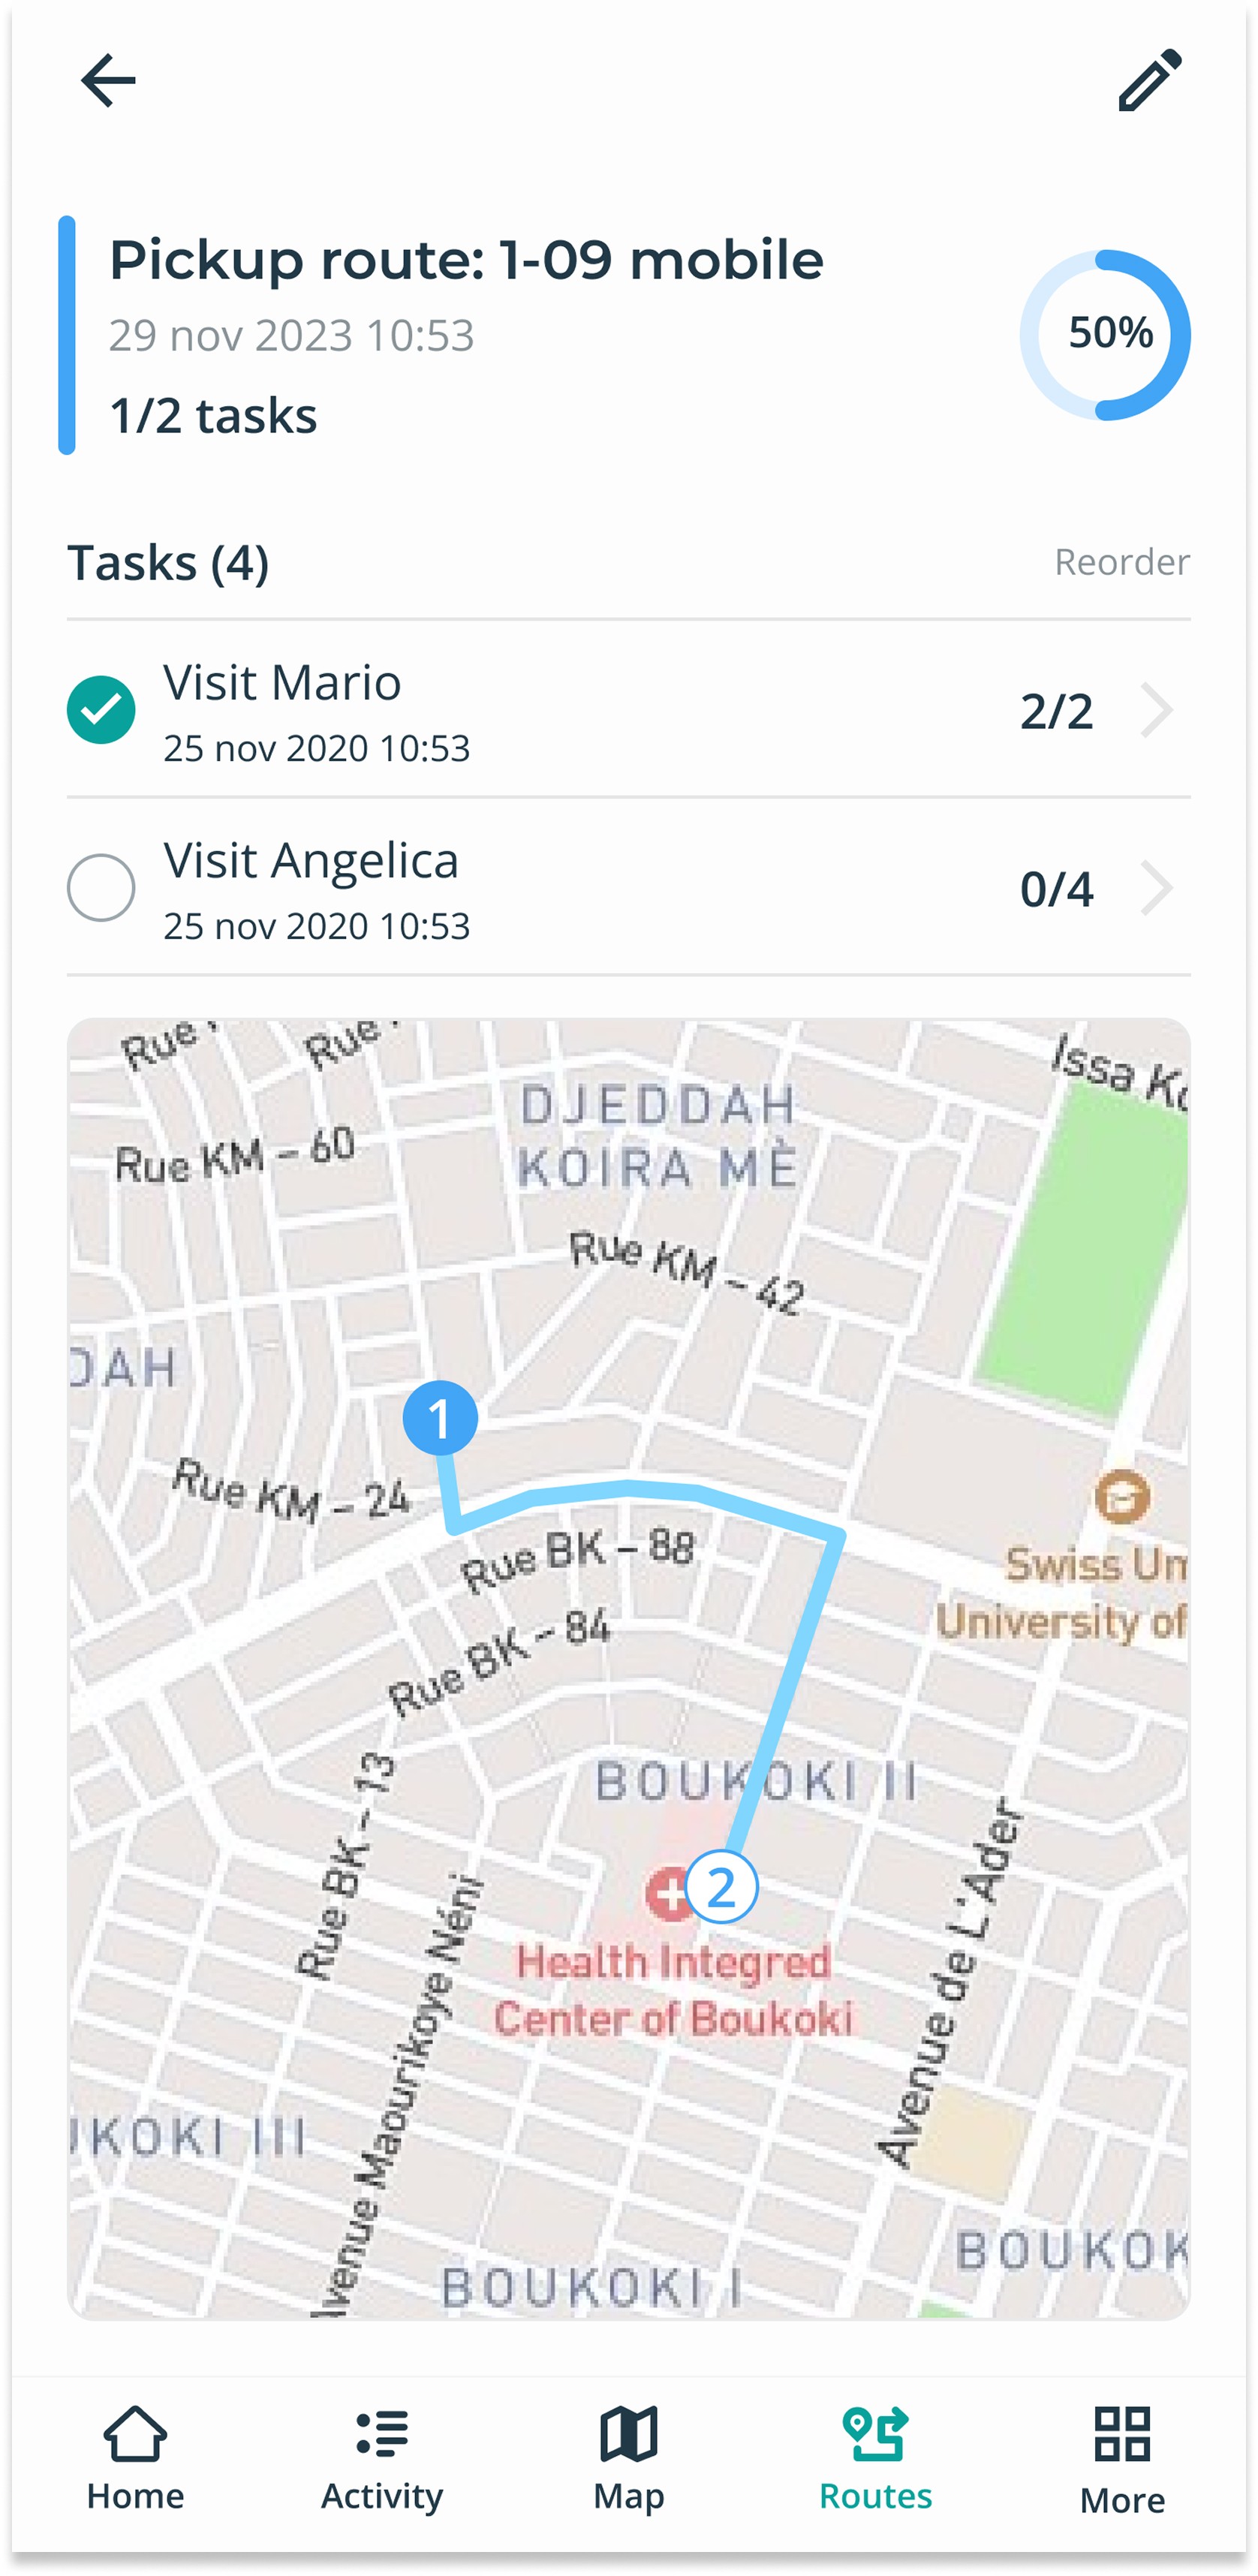Tap the Swiss University map marker icon
Viewport: 1258px width, 2576px height.
pos(1122,1497)
